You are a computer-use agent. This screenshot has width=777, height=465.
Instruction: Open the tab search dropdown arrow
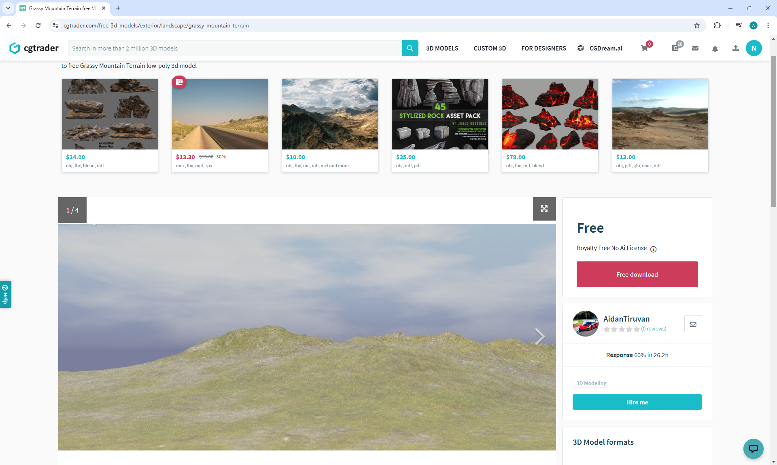[8, 8]
